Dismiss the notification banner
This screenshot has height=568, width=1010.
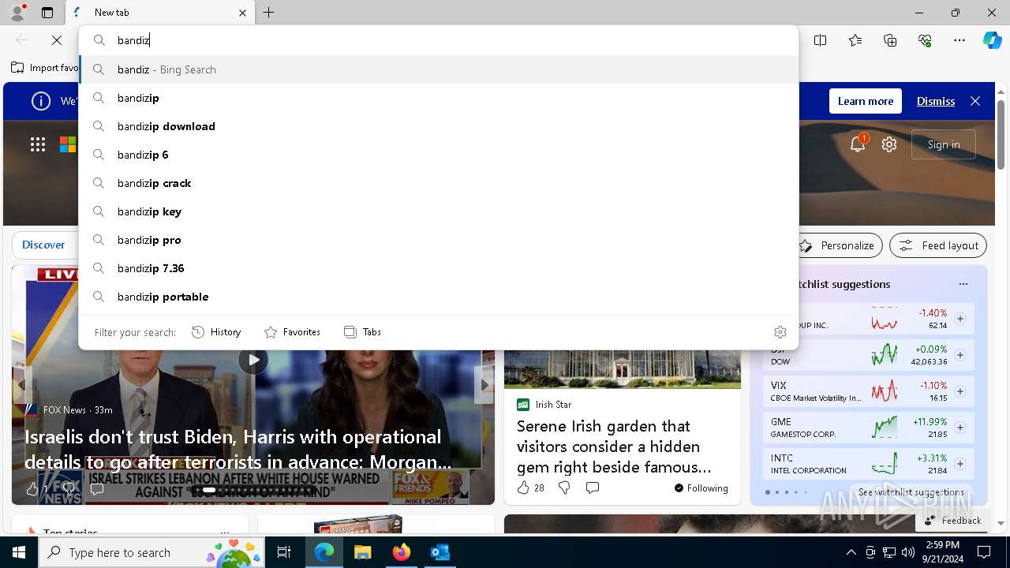(936, 101)
